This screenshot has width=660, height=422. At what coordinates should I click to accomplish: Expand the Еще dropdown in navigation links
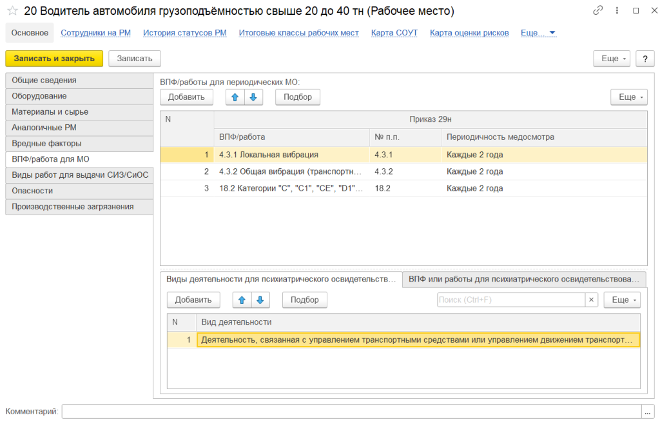tap(538, 33)
